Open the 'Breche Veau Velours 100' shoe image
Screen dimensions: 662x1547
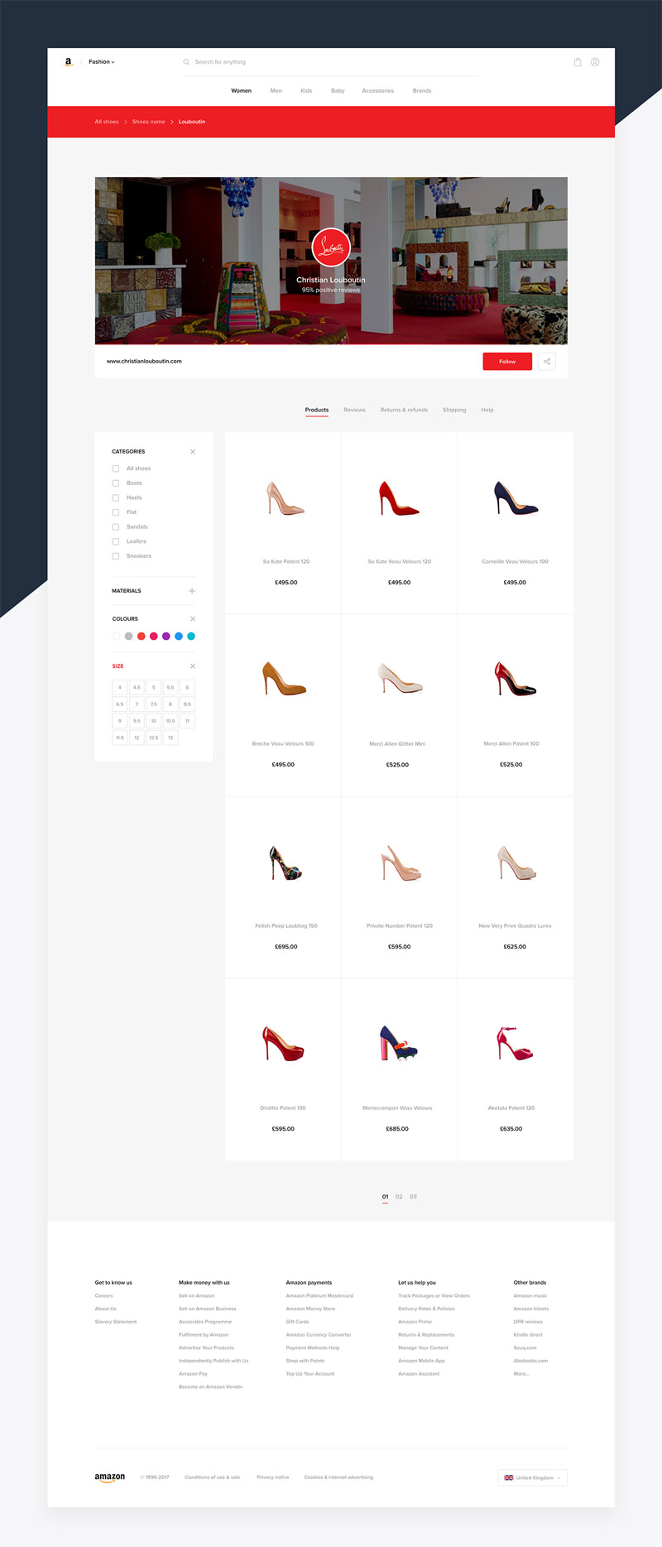click(x=284, y=680)
